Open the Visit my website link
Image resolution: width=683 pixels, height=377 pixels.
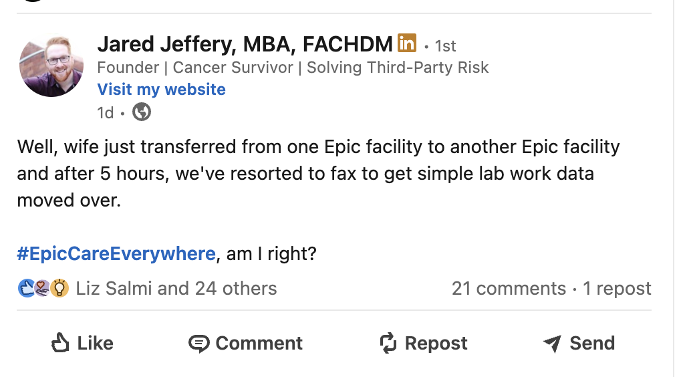(x=161, y=90)
